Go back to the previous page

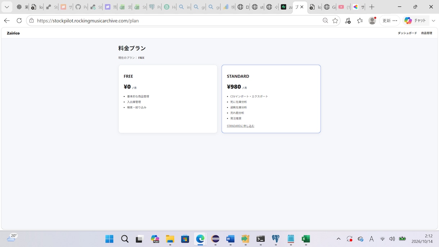pos(7,21)
